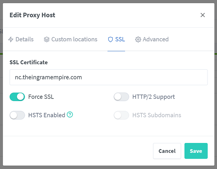Go to the Advanced tab label
This screenshot has height=169, width=217.
click(155, 40)
